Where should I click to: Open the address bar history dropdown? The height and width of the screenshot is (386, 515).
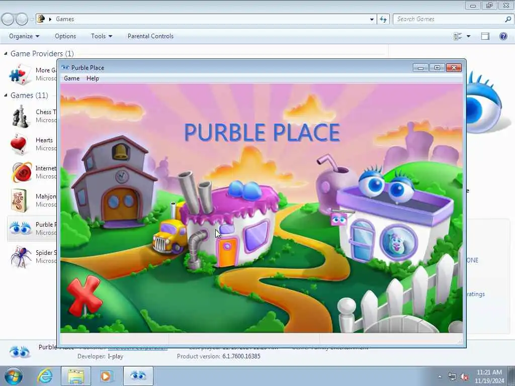(x=372, y=19)
